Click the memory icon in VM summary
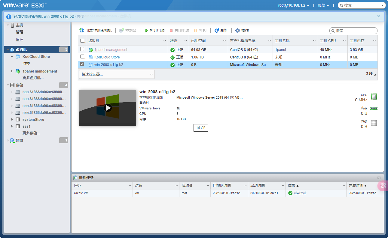 click(374, 109)
